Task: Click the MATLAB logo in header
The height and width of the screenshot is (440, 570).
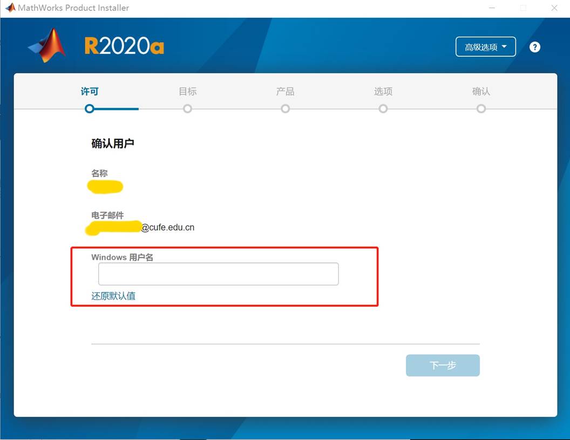Action: pos(47,45)
